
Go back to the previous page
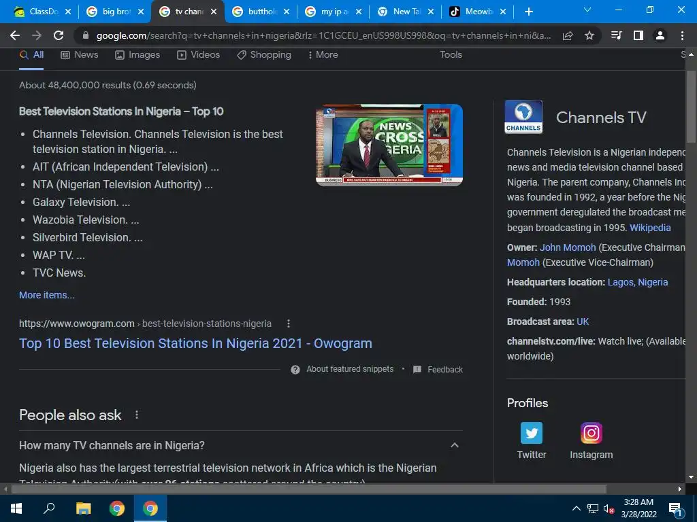tap(15, 35)
